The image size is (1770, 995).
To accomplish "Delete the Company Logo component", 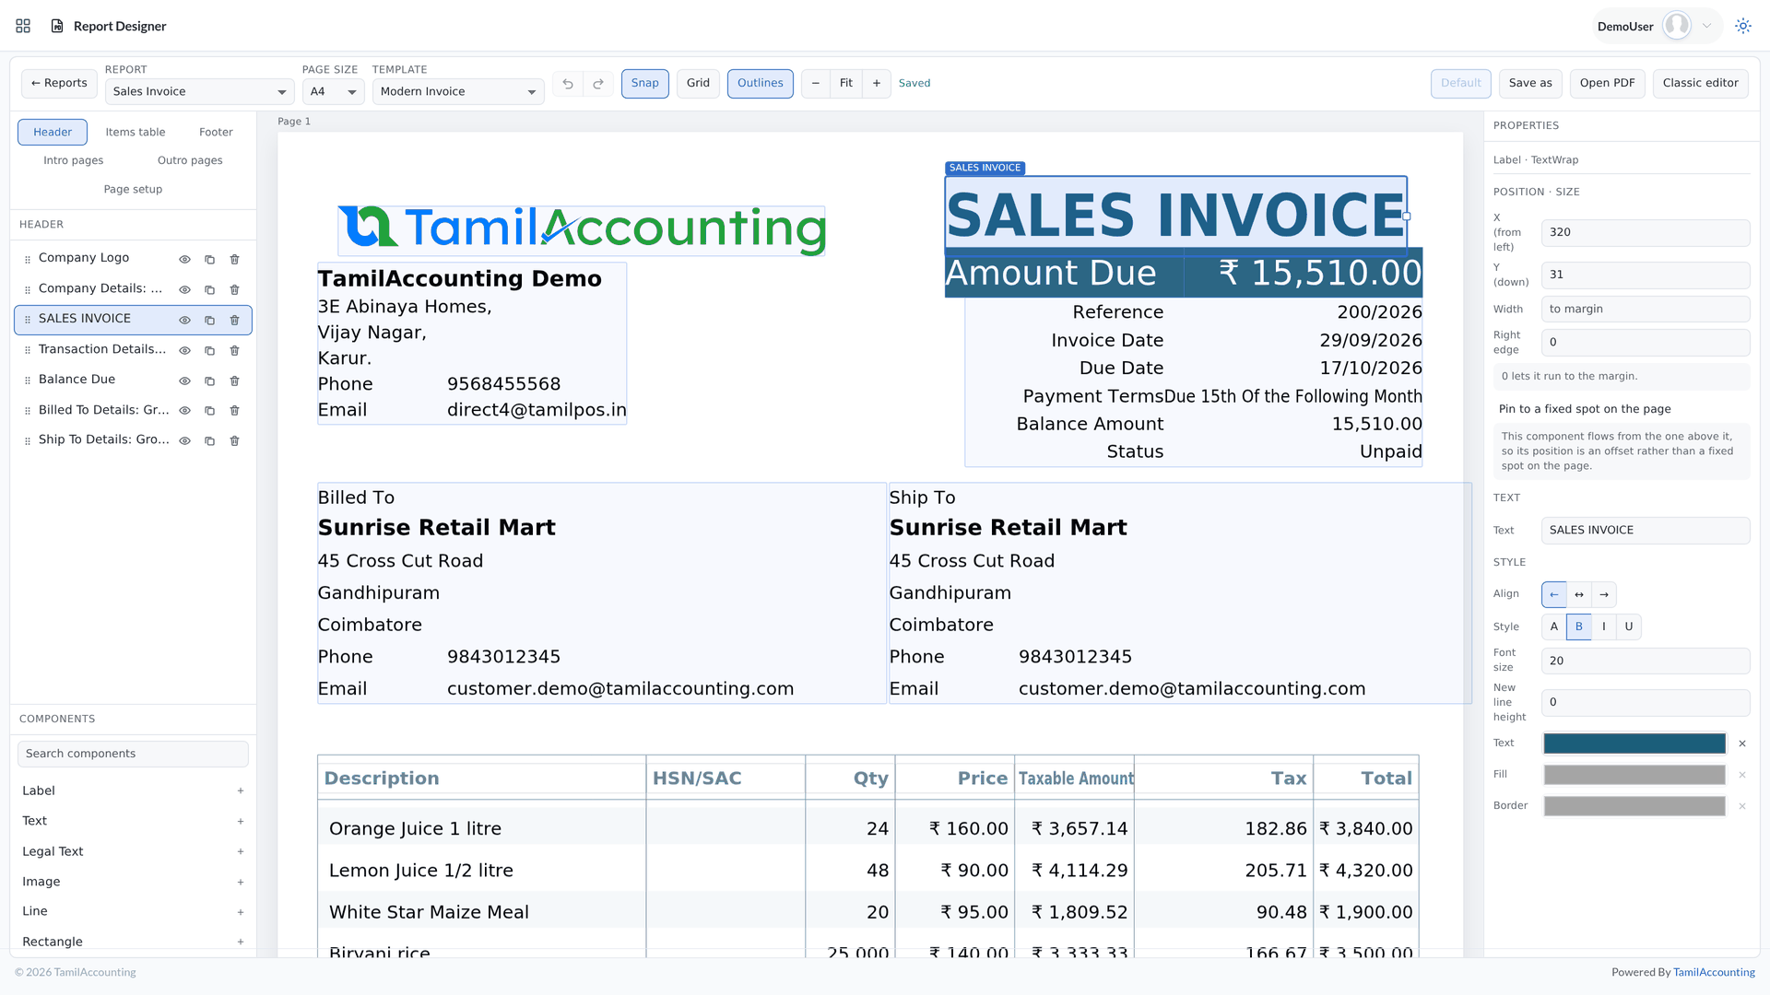I will [234, 260].
